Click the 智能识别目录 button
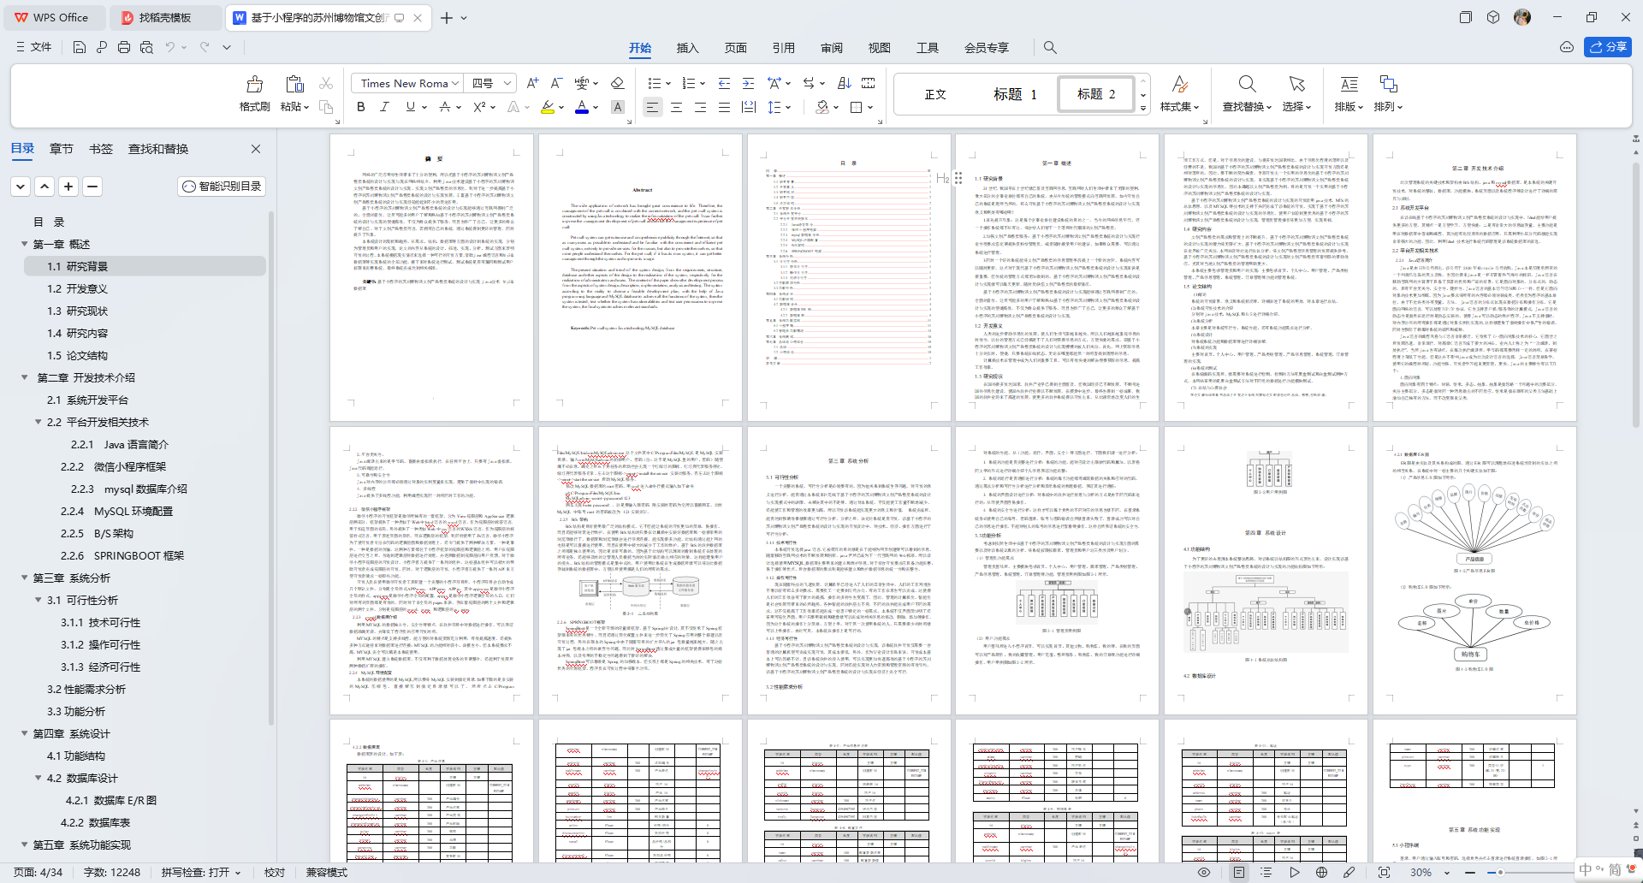Image resolution: width=1643 pixels, height=883 pixels. click(222, 186)
